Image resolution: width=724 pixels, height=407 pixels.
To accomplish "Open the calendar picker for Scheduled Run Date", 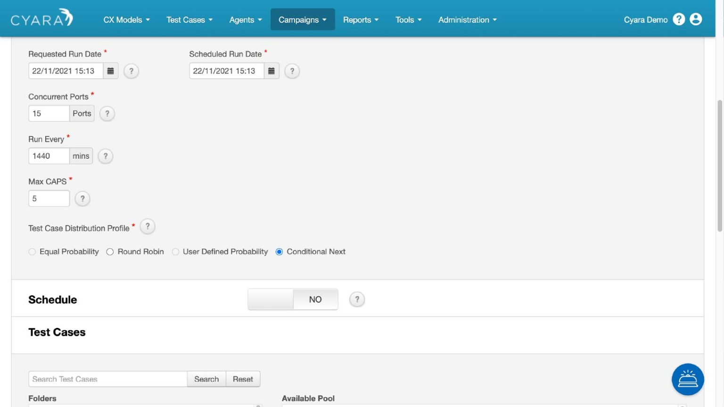I will (x=271, y=71).
